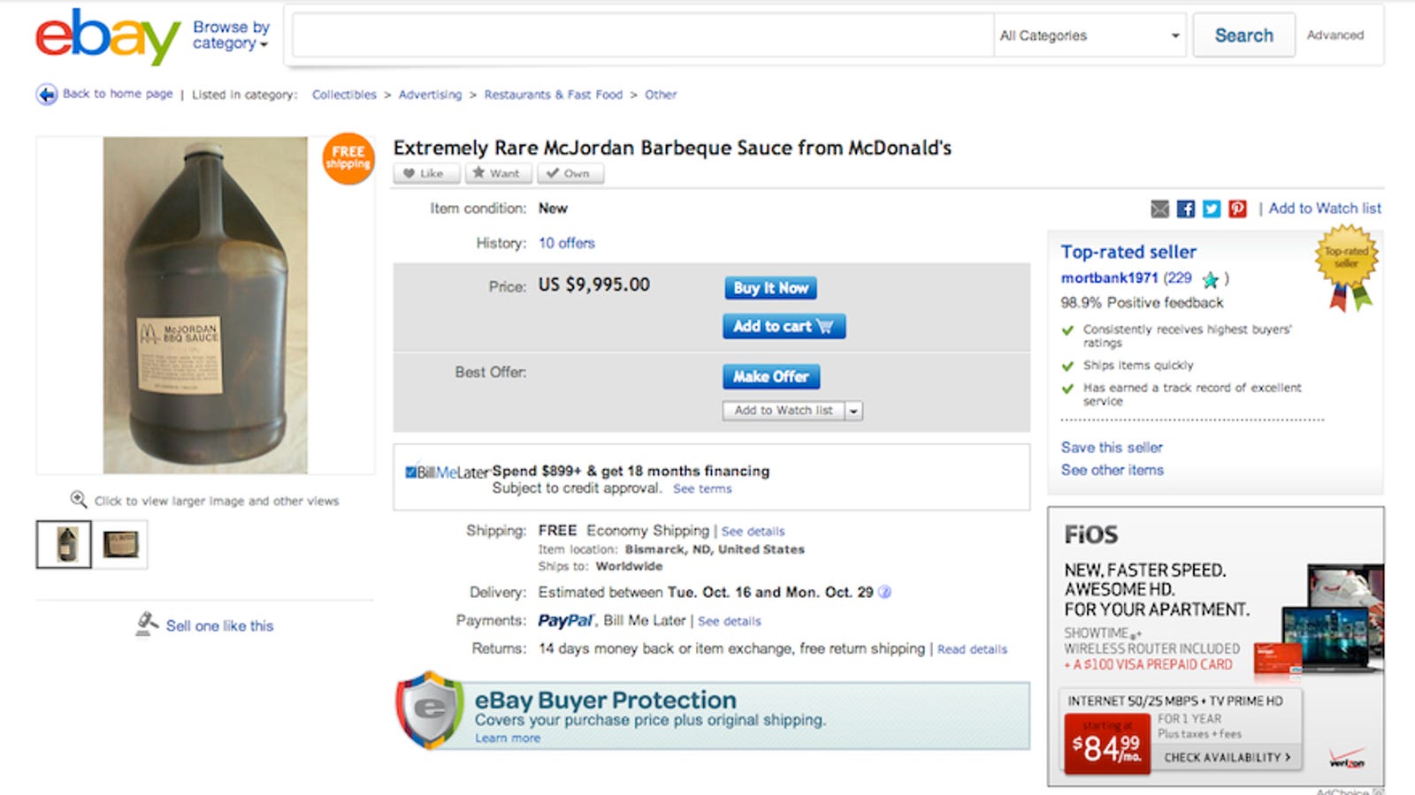Click the magnifier to view larger image
The width and height of the screenshot is (1415, 795).
coord(79,500)
